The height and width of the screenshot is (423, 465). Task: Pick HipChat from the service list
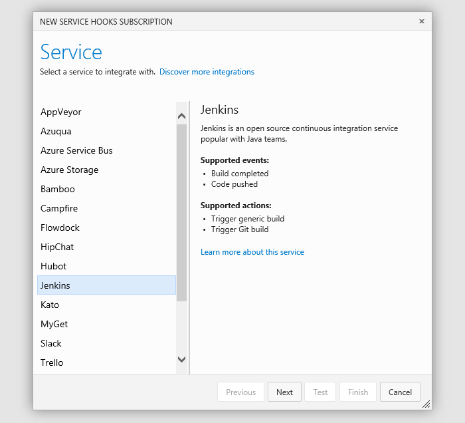click(106, 247)
